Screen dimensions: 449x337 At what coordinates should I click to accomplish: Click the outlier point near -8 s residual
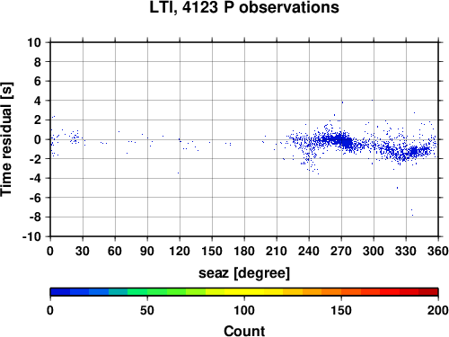click(x=412, y=215)
